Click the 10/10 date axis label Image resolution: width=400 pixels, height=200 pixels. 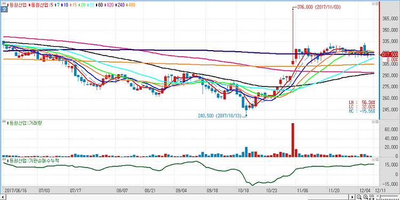point(243,190)
